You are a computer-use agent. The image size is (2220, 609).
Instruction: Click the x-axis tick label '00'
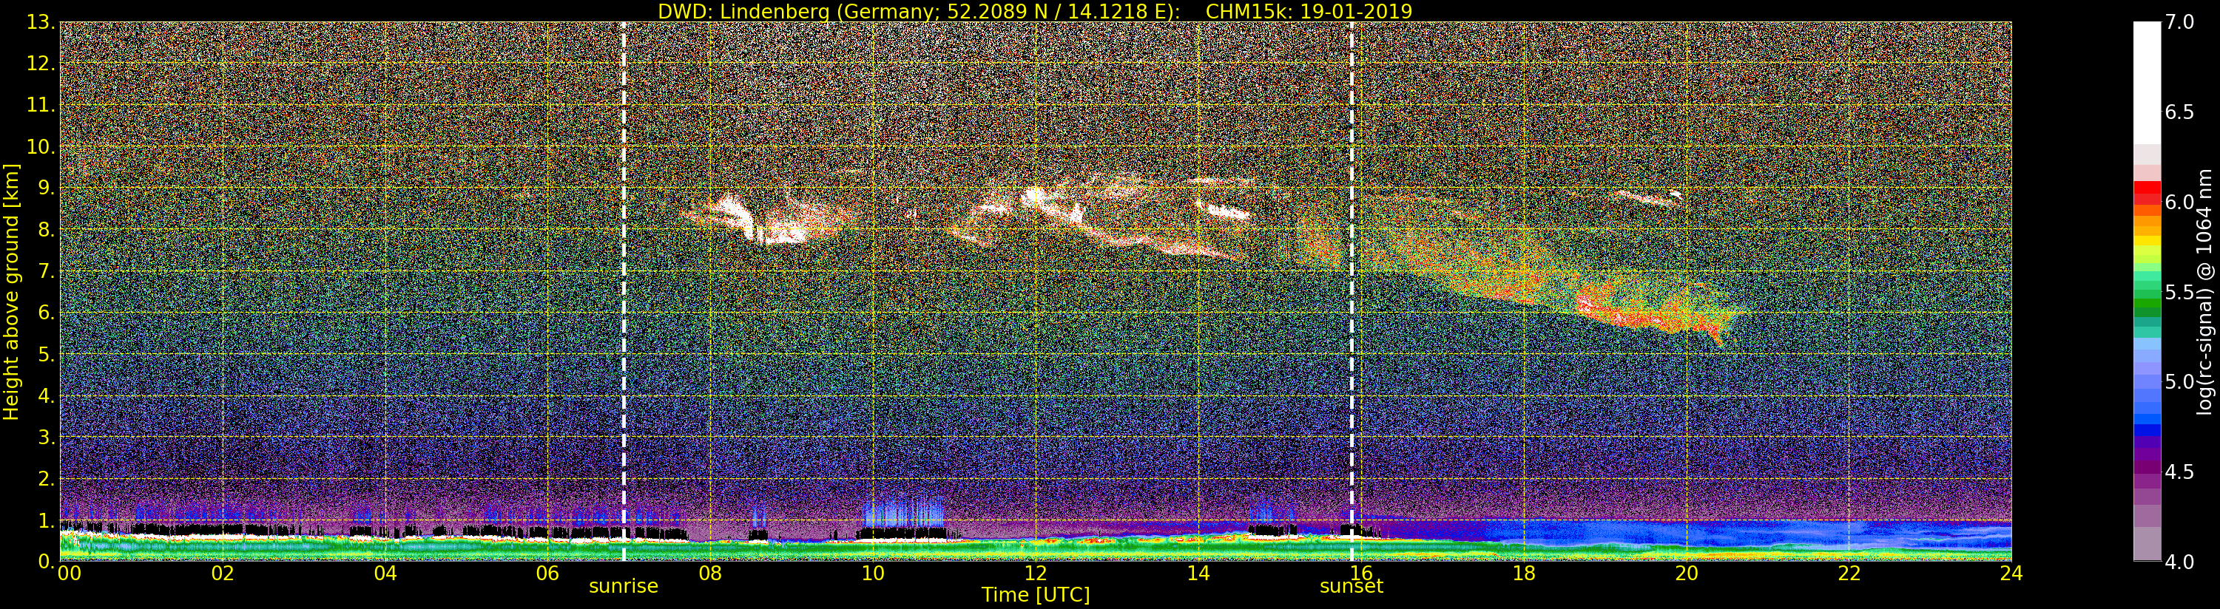69,574
